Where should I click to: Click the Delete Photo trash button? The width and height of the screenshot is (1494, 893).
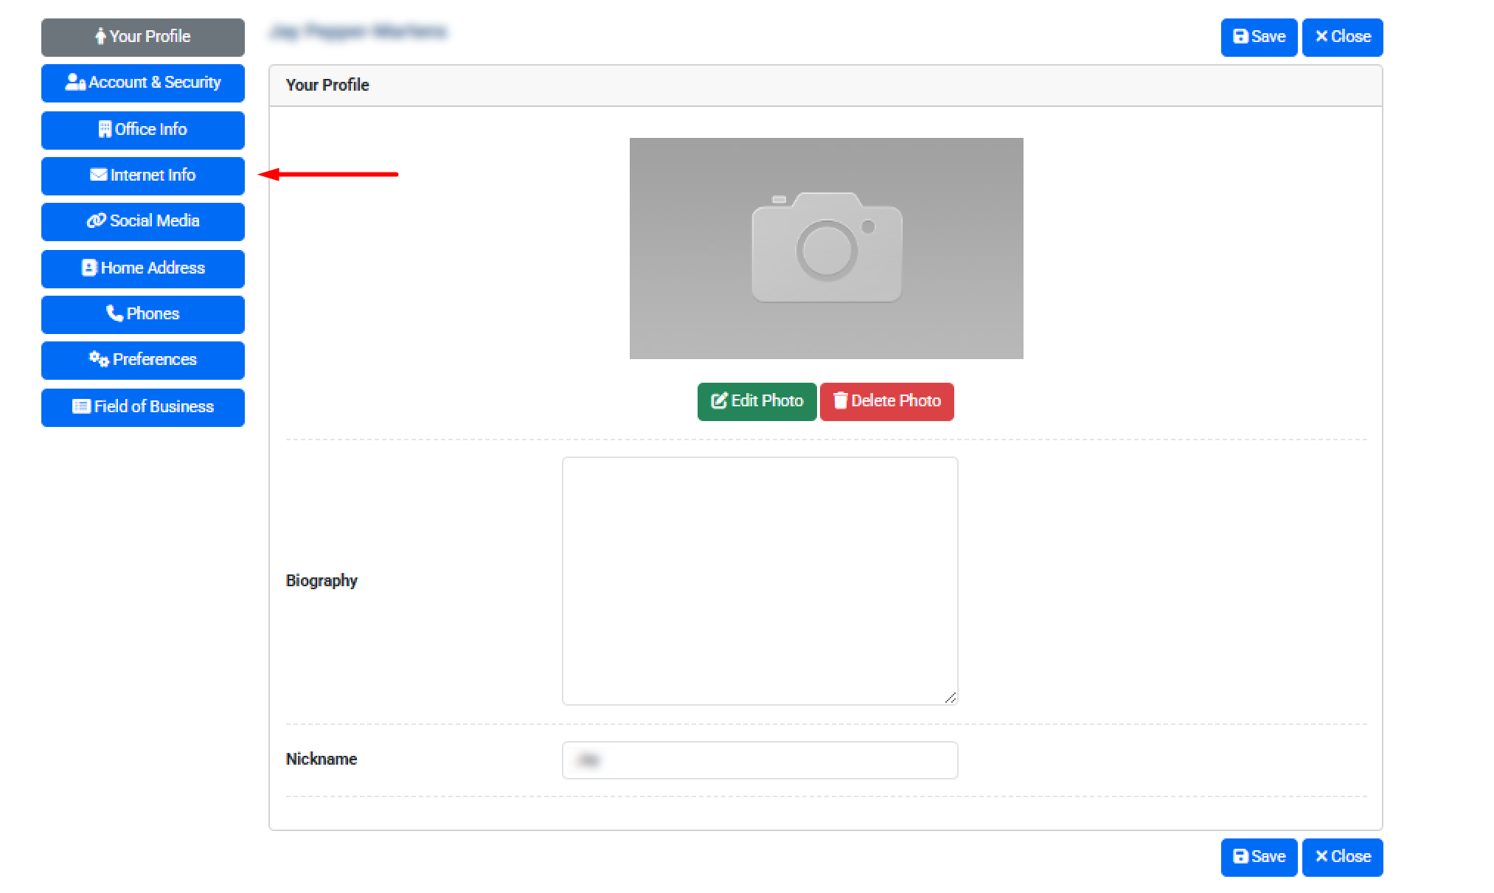point(886,401)
